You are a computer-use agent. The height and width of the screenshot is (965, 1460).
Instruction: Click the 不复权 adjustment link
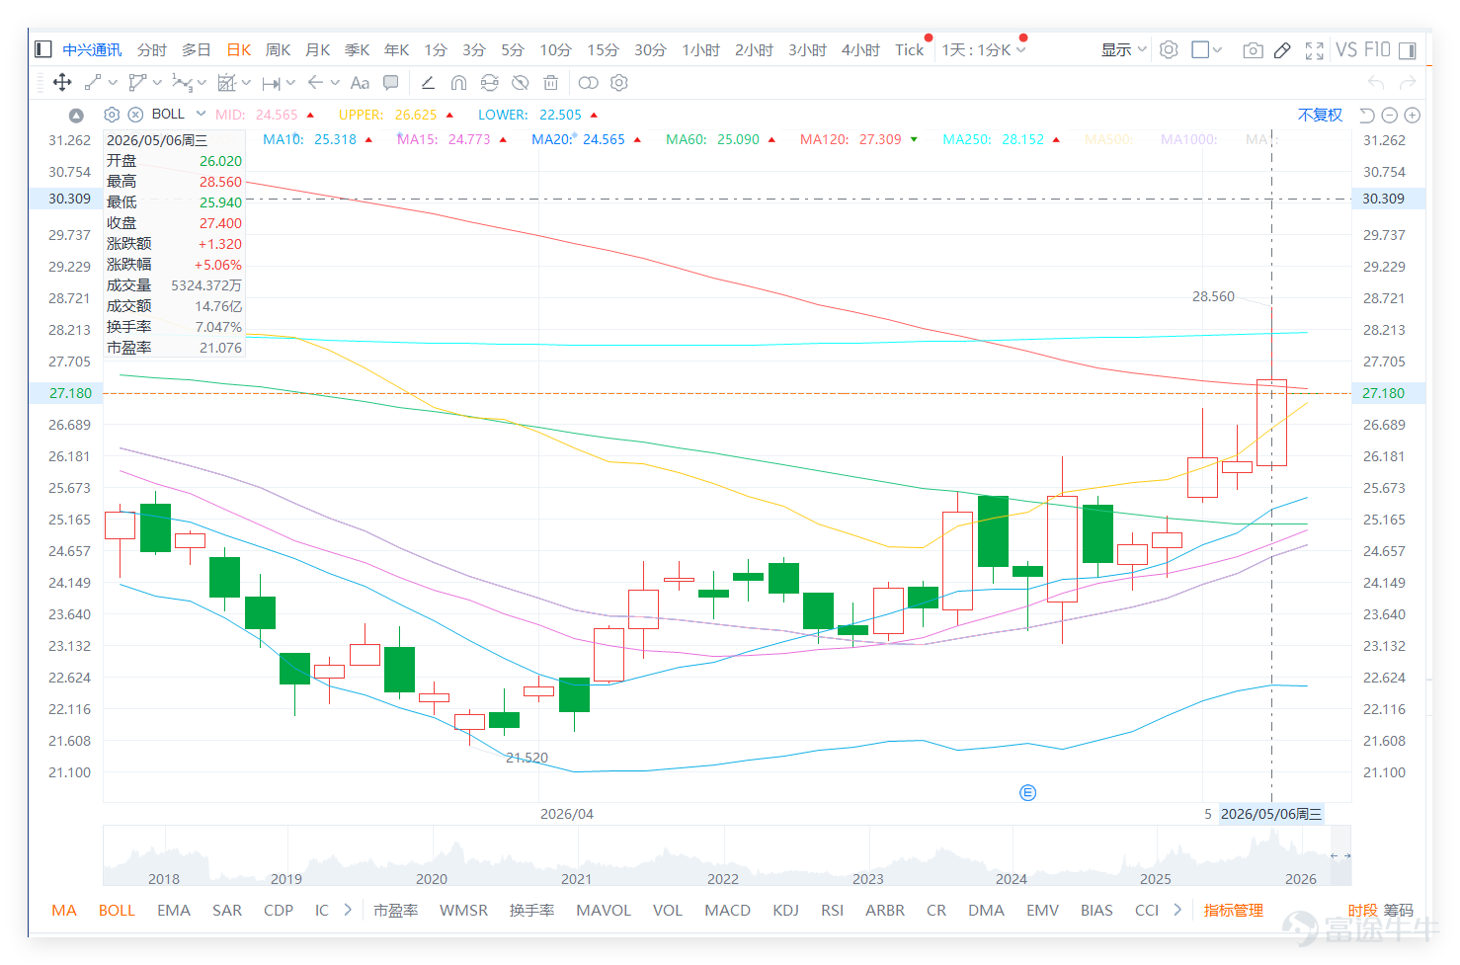pyautogui.click(x=1320, y=116)
